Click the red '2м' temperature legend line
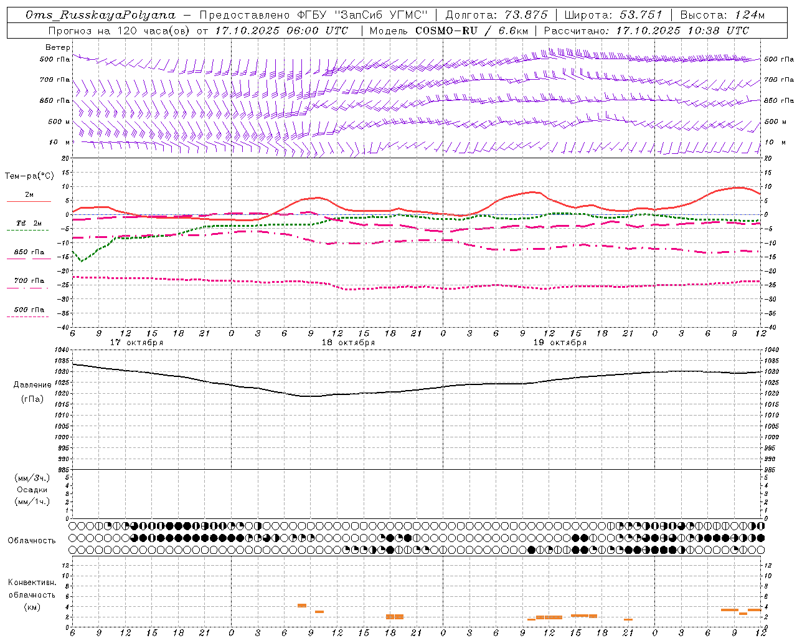 [x=29, y=201]
